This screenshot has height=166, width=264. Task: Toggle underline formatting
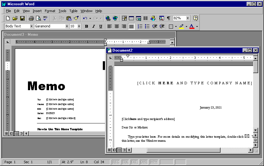[x=101, y=26]
